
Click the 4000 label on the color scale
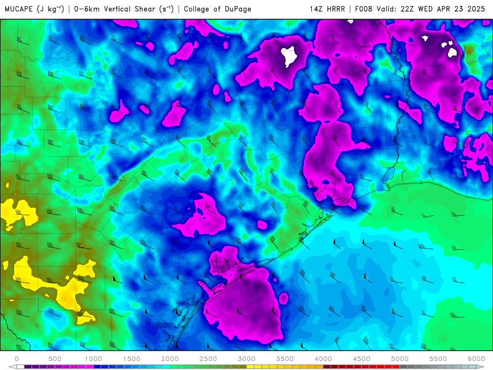click(x=323, y=359)
